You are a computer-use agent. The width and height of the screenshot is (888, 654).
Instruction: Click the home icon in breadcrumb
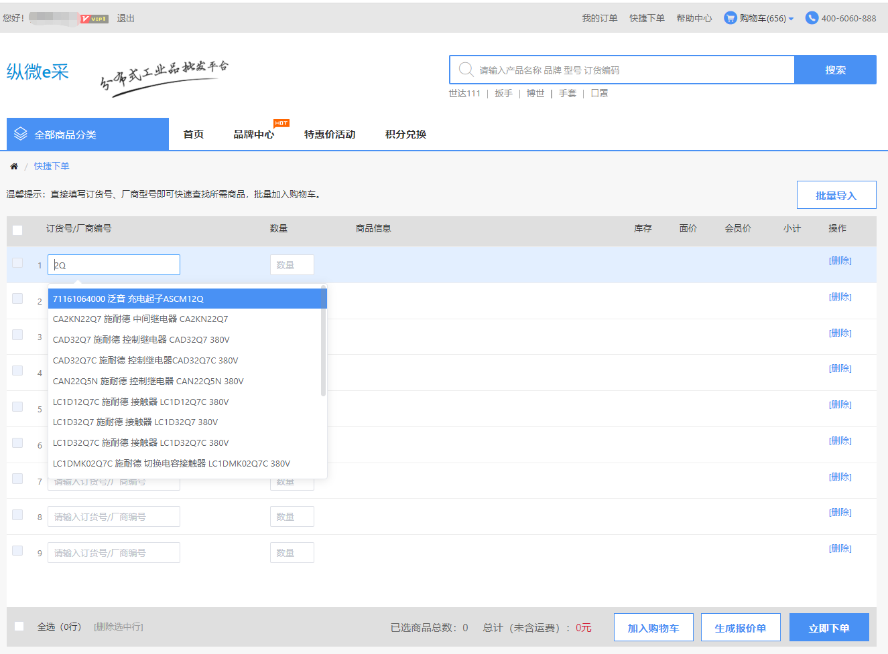coord(13,166)
